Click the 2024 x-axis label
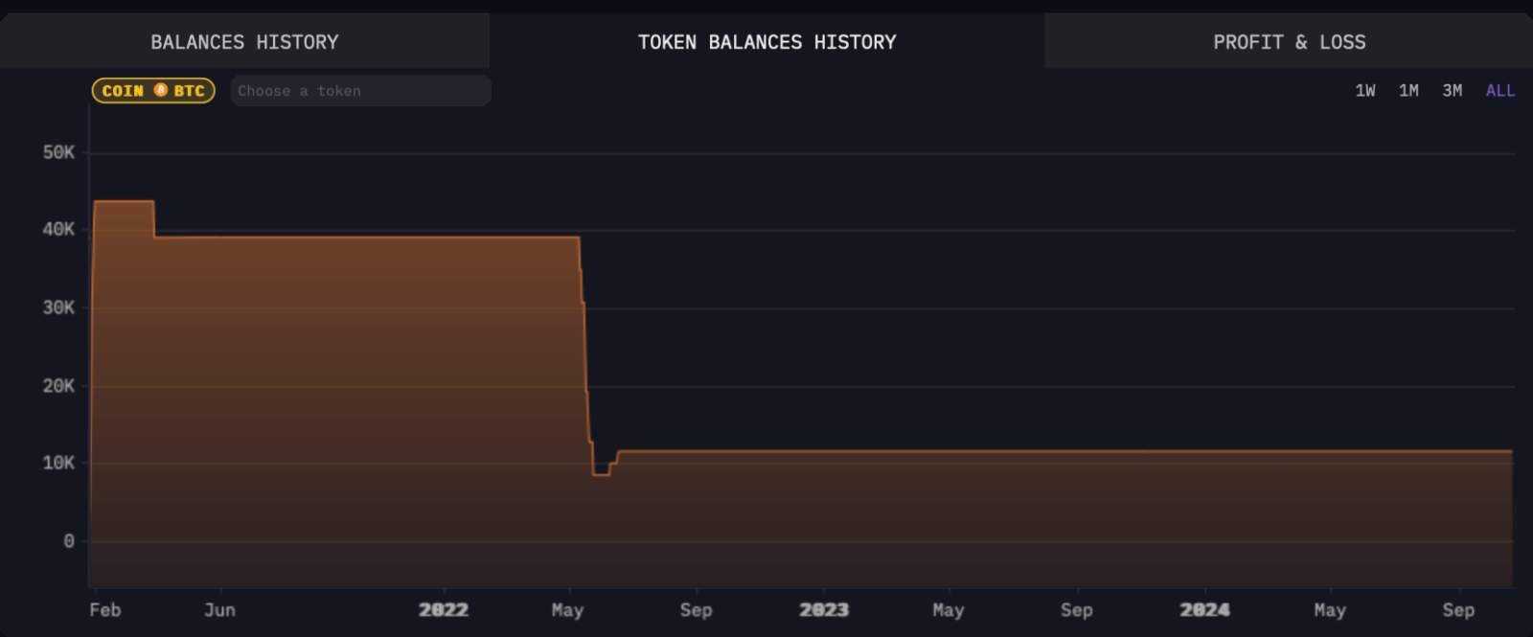Screen dimensions: 1533x637 click(1204, 610)
